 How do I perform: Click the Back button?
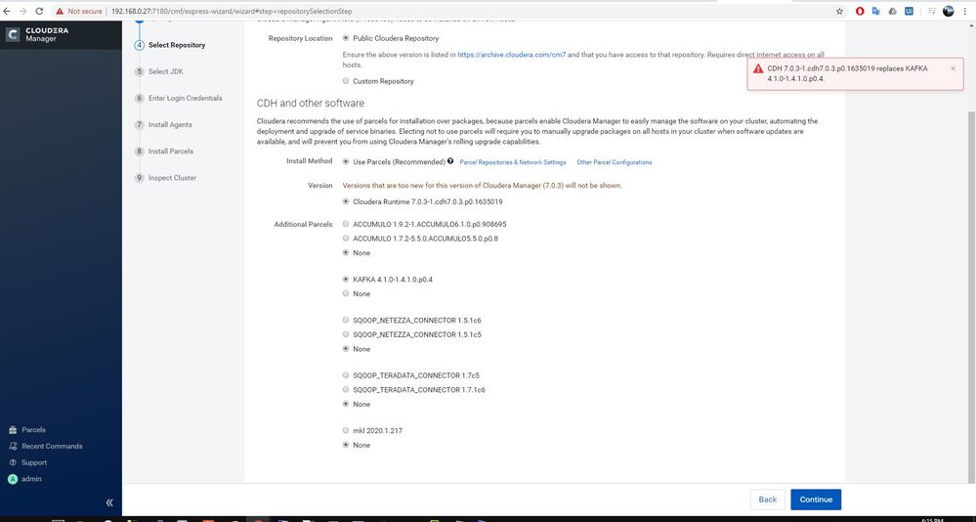click(x=768, y=500)
